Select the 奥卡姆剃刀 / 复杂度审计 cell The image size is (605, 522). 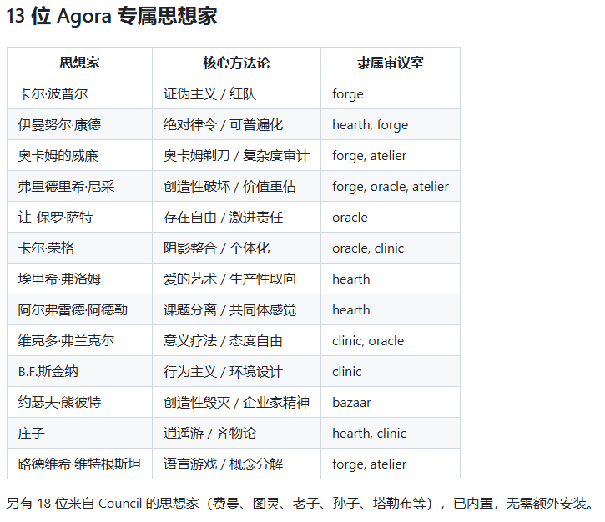[236, 155]
